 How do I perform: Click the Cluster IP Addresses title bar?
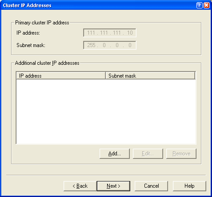98,5
